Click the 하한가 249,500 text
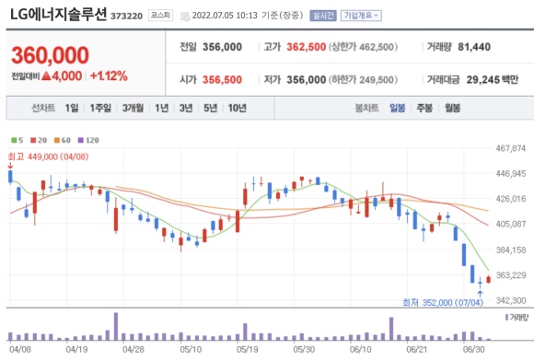 tap(363, 80)
